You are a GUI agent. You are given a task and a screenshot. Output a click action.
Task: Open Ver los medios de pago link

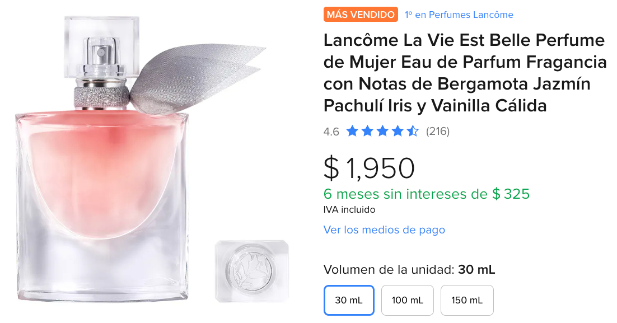pyautogui.click(x=384, y=230)
